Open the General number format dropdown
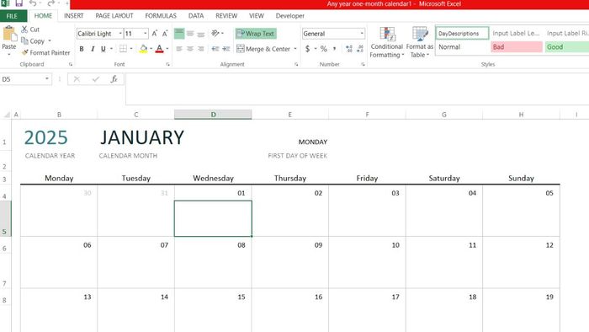The image size is (589, 332). [x=362, y=34]
